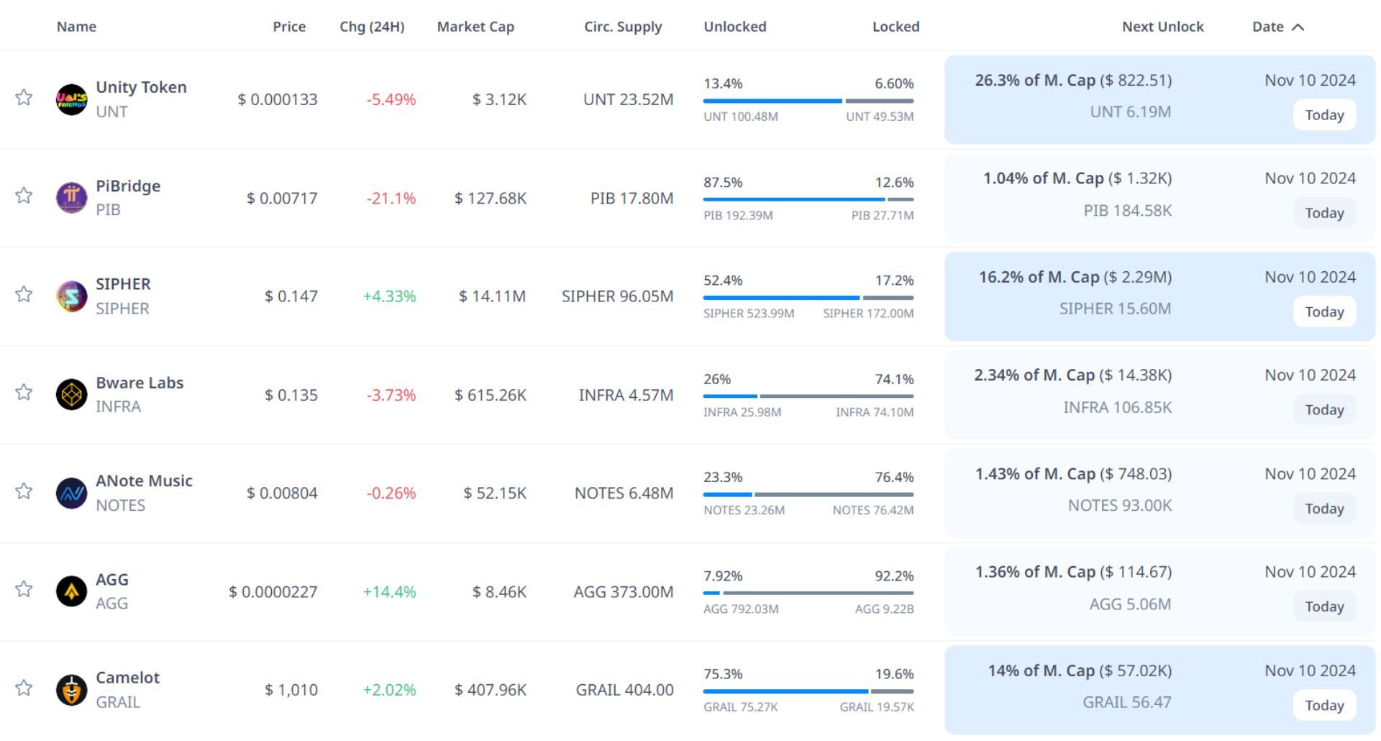This screenshot has height=741, width=1381.
Task: Click the SIPHER unlocked progress bar
Action: point(781,298)
